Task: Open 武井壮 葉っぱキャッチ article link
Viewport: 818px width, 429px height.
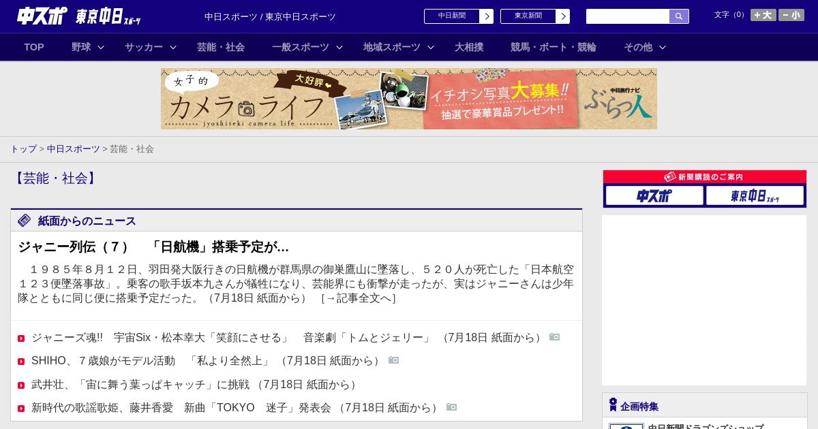Action: point(196,385)
